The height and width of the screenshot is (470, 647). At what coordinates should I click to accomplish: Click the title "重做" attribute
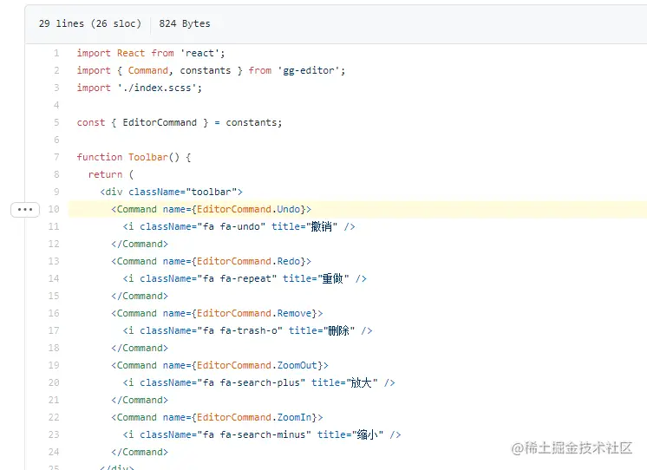click(316, 278)
